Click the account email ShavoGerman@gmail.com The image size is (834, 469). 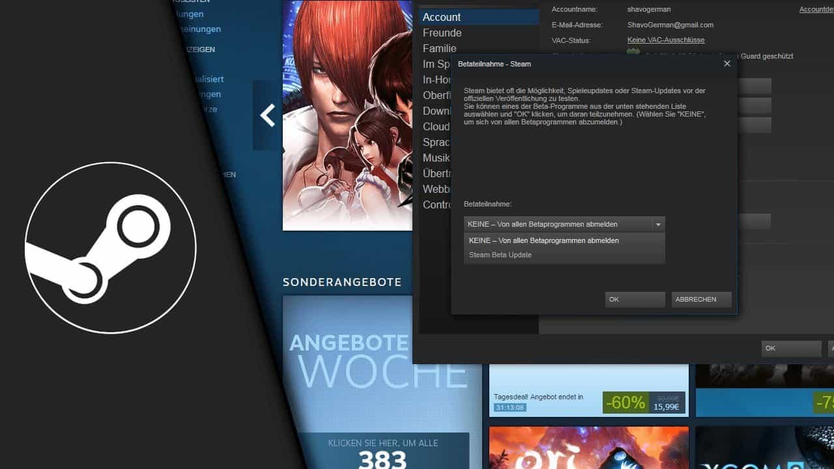coord(670,25)
